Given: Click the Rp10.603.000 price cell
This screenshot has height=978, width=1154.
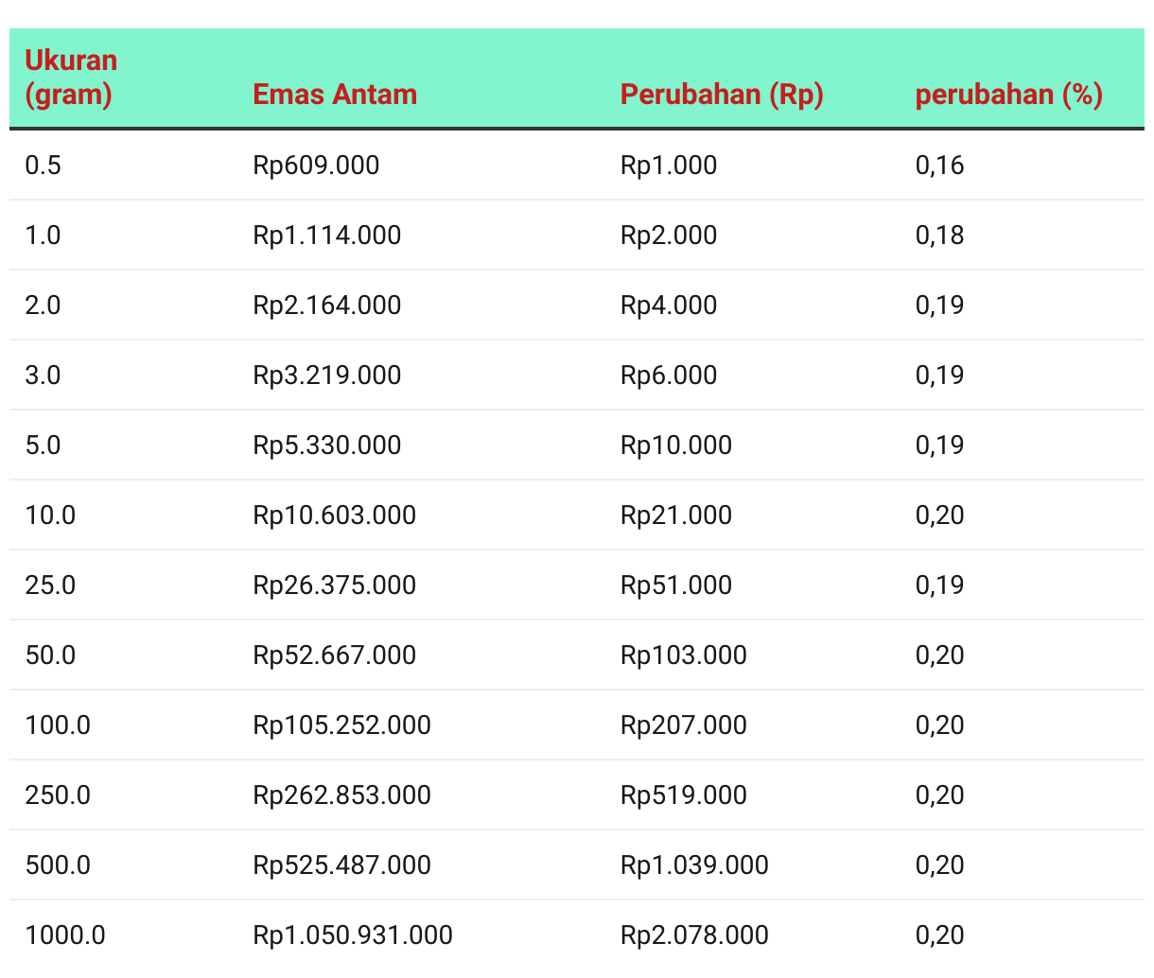Looking at the screenshot, I should [335, 515].
